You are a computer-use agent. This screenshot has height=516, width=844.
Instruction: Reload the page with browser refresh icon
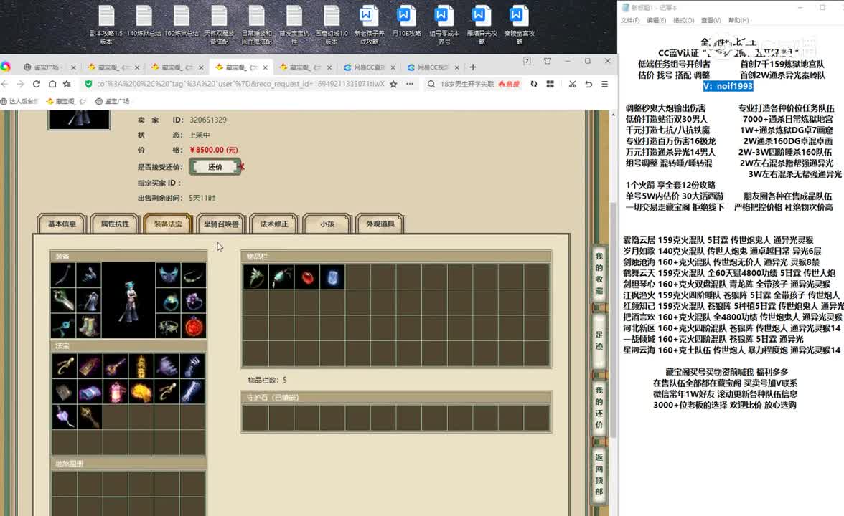pyautogui.click(x=37, y=84)
